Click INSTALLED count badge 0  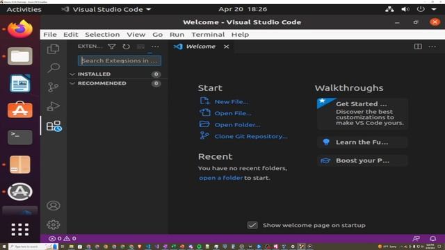pyautogui.click(x=156, y=74)
